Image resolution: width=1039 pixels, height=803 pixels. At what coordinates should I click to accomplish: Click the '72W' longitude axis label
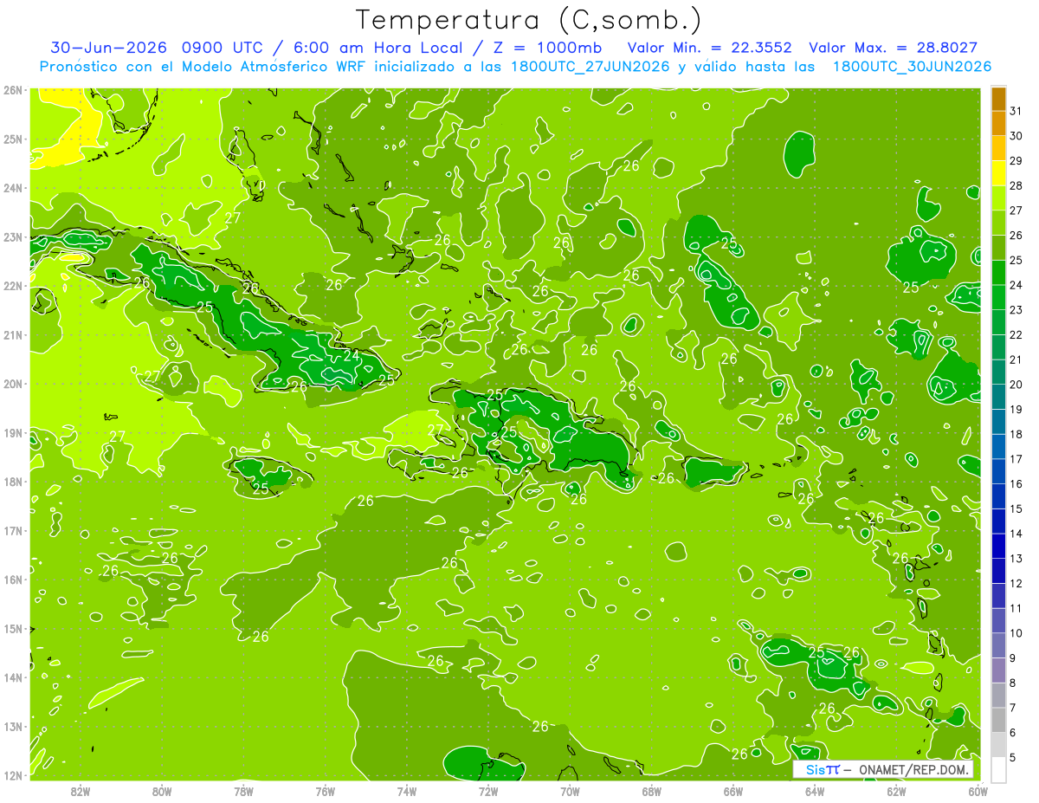(488, 791)
